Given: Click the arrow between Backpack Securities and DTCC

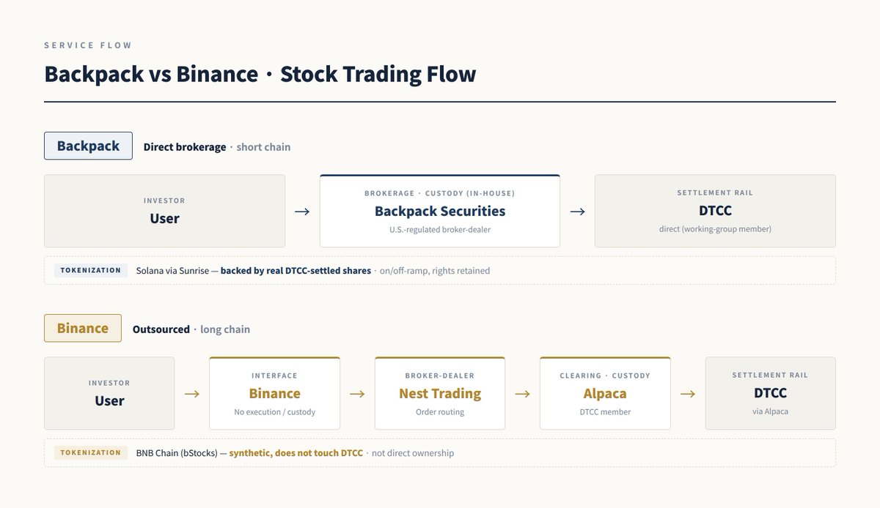Looking at the screenshot, I should point(577,212).
